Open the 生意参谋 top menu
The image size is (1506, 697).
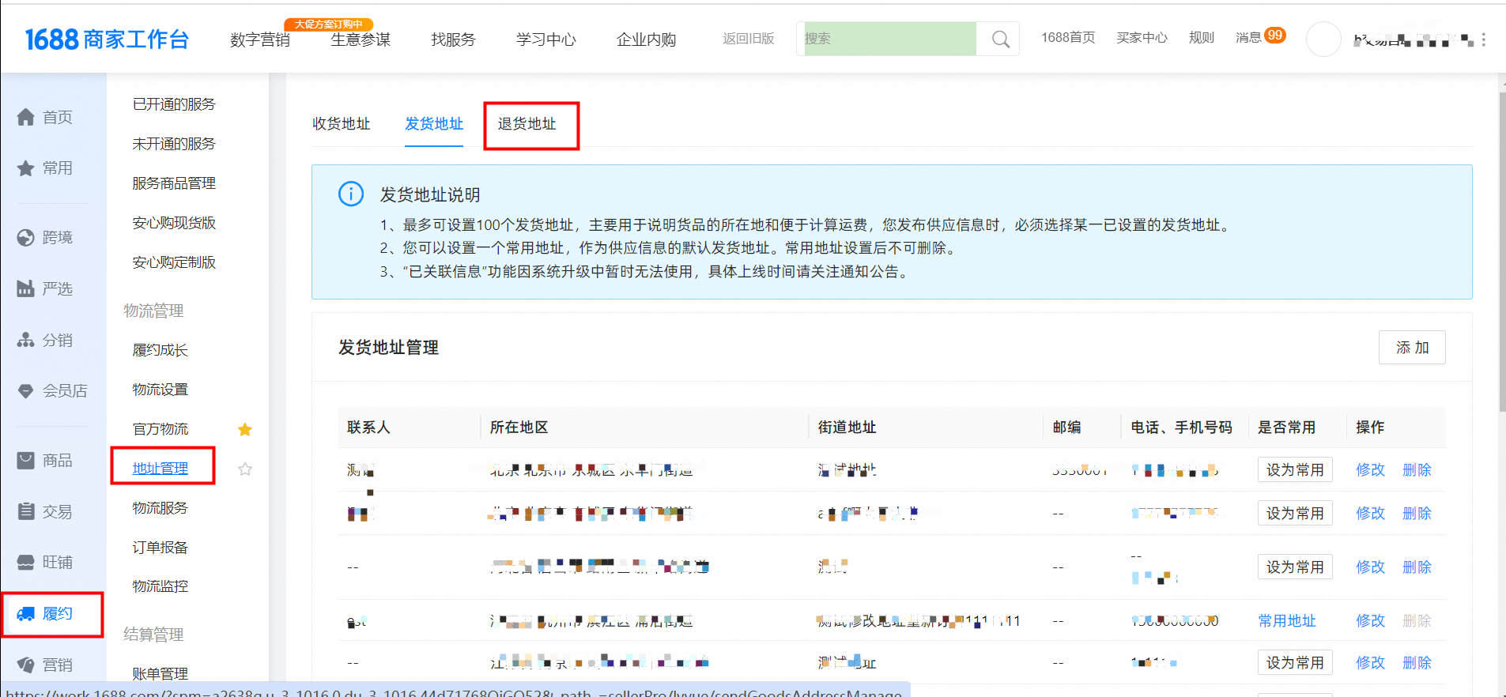(360, 40)
